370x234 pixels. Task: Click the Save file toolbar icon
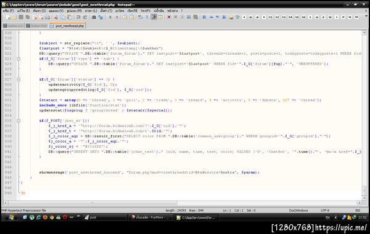pos(21,17)
